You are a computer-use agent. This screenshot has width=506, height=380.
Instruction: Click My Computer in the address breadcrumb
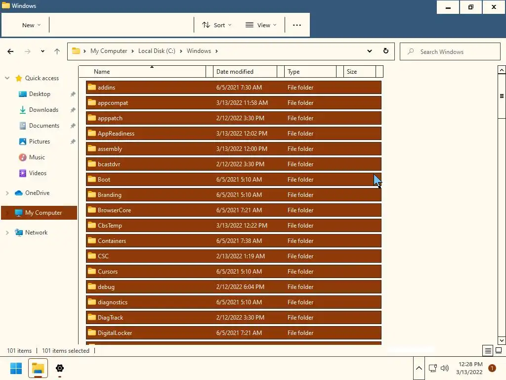(x=109, y=51)
